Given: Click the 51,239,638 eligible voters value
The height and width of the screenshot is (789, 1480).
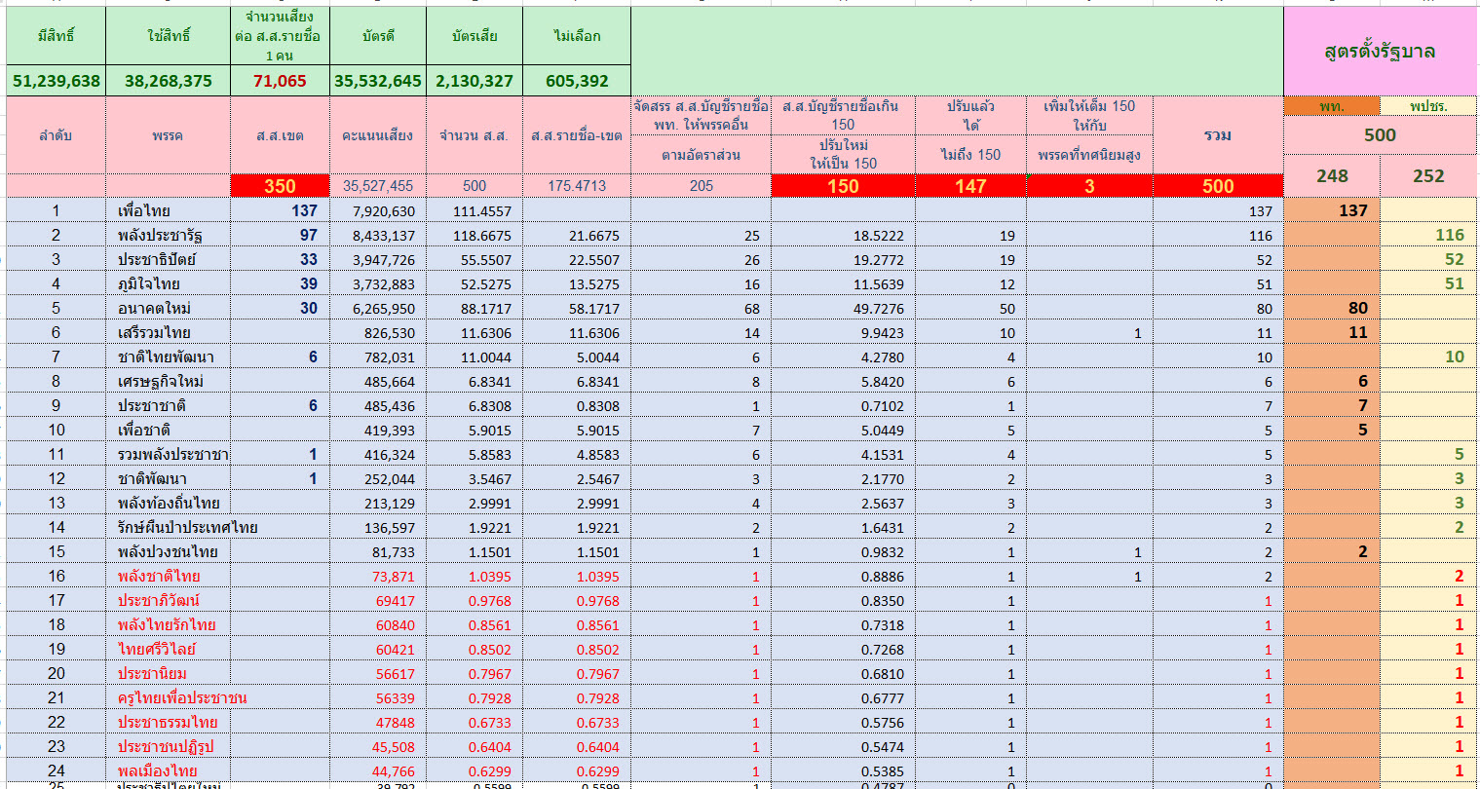Looking at the screenshot, I should (x=56, y=81).
